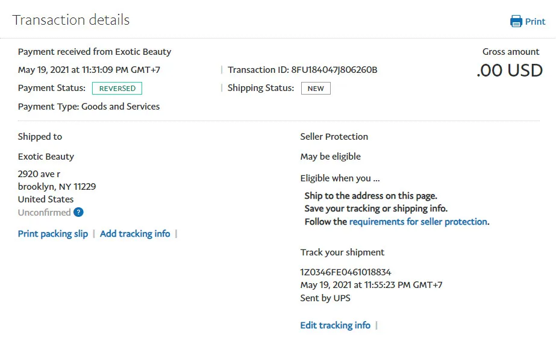Open the Print packing slip link
556x341 pixels.
tap(53, 234)
